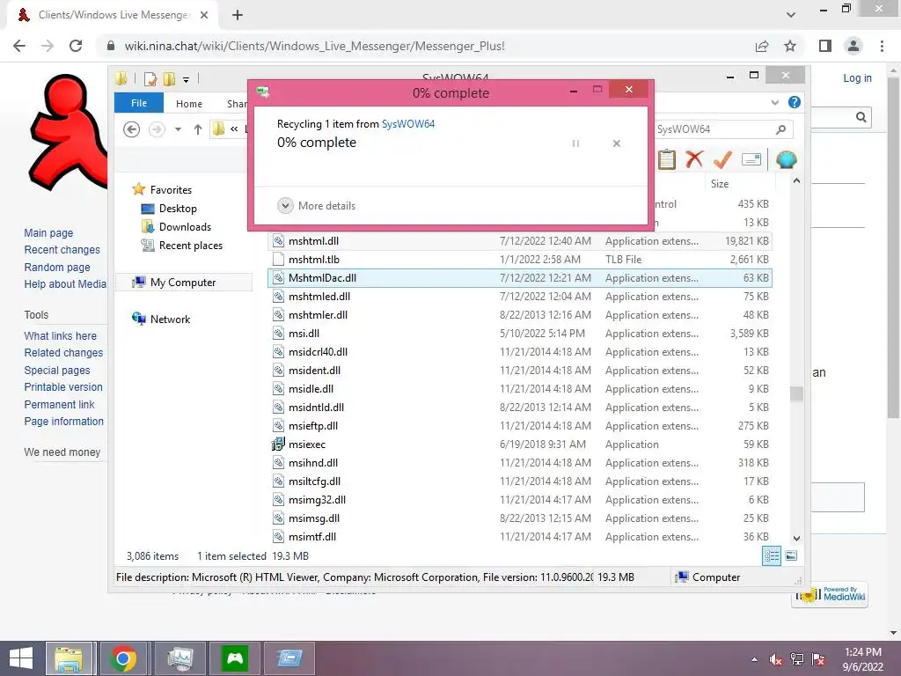The width and height of the screenshot is (901, 676).
Task: Click the Log in link on wiki
Action: coord(857,78)
